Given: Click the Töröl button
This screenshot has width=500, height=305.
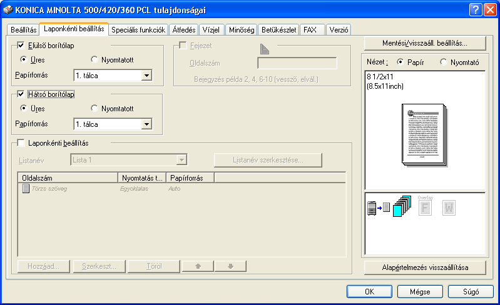Looking at the screenshot, I should (154, 266).
